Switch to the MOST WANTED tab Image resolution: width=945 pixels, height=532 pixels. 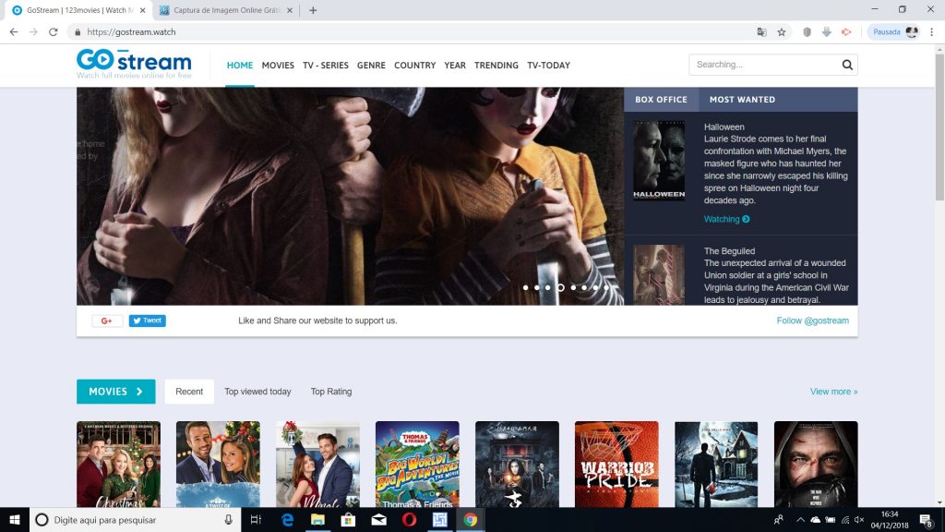[741, 99]
